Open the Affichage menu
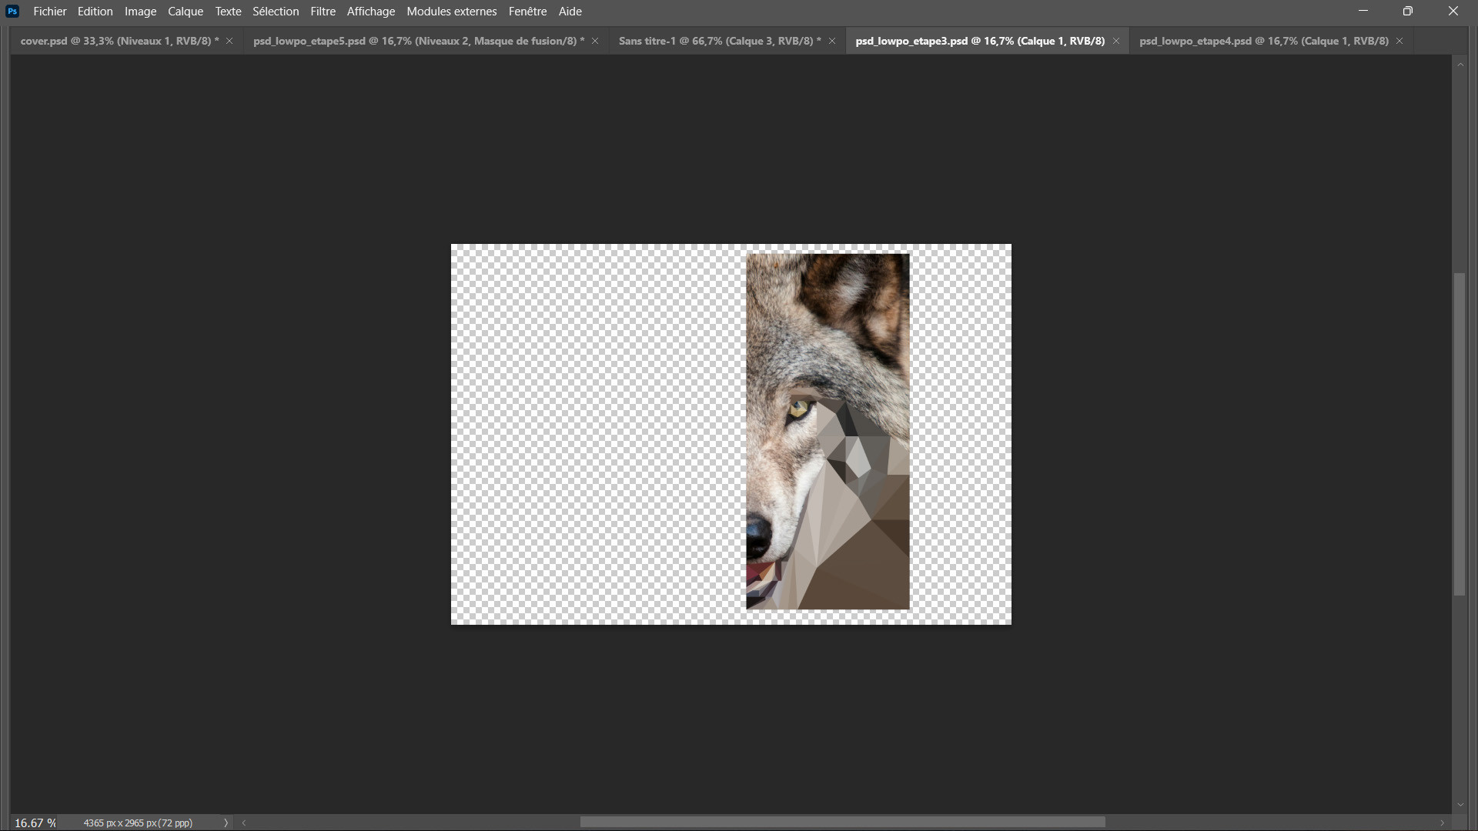 point(371,12)
